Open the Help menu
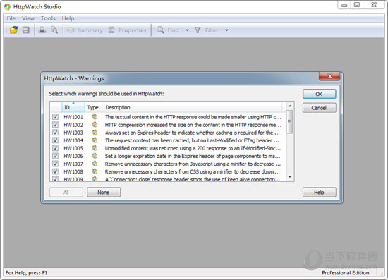This screenshot has height=280, width=388. pyautogui.click(x=68, y=18)
